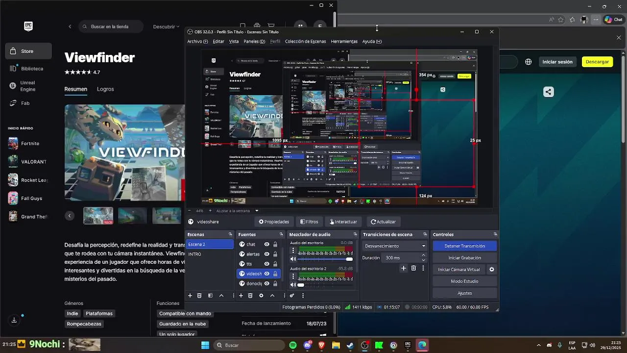Start the virtual camera in OBS
This screenshot has width=627, height=353.
tap(459, 270)
